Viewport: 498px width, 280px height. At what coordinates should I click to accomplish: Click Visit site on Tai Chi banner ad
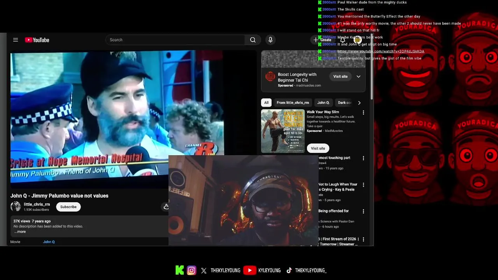(x=340, y=77)
